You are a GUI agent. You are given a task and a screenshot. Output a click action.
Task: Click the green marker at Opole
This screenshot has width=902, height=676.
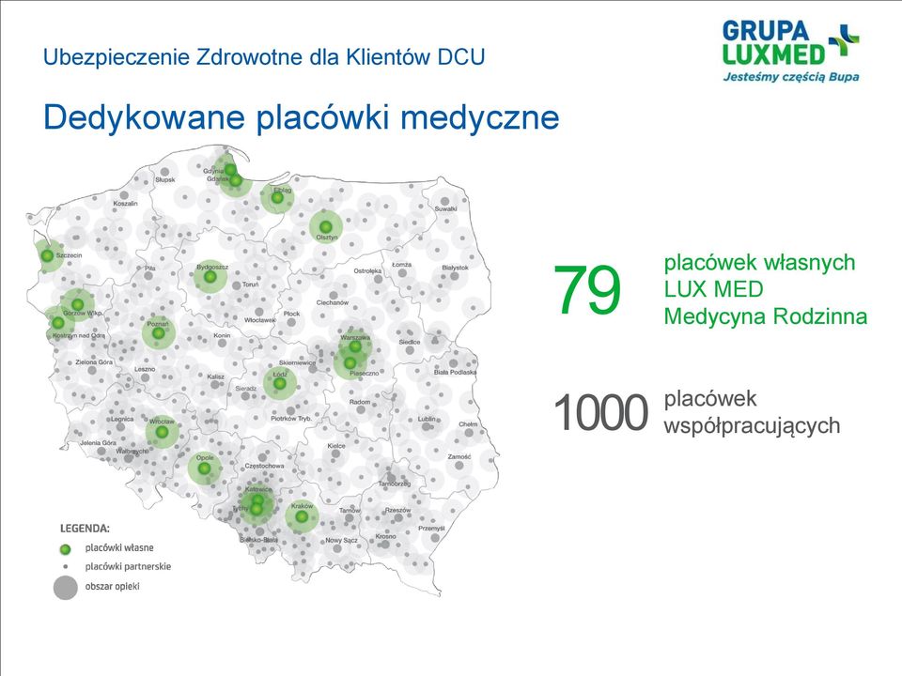204,469
